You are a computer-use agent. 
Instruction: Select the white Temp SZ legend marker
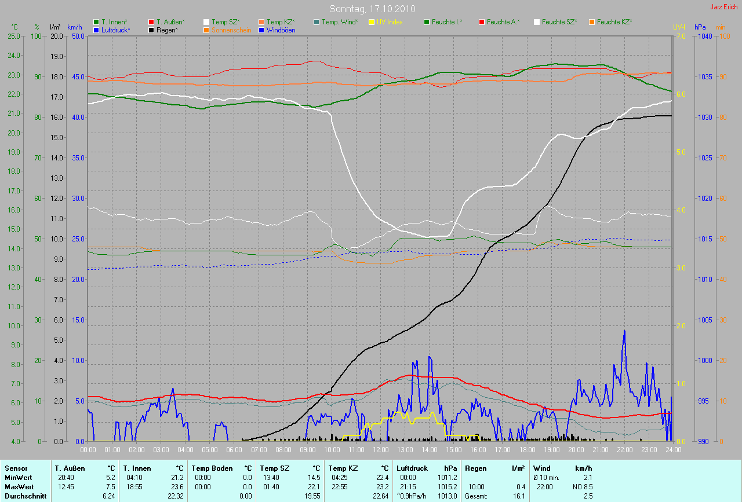[207, 22]
